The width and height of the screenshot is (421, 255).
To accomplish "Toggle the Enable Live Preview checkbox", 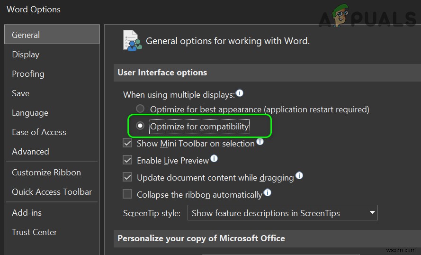I will [127, 160].
